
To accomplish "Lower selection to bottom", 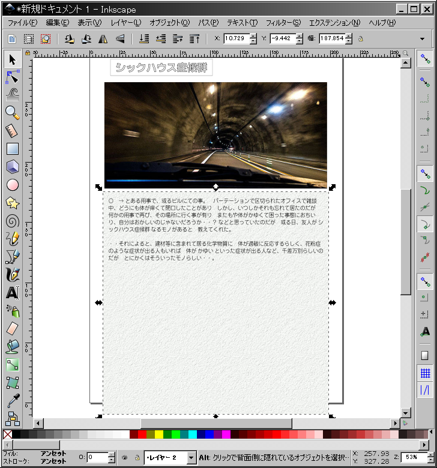I will (144, 39).
